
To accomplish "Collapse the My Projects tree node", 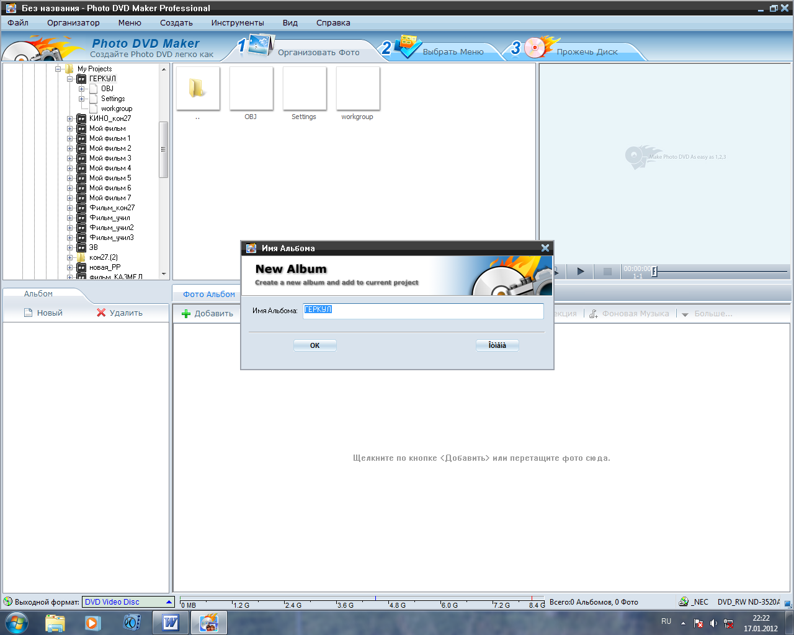I will coord(58,69).
